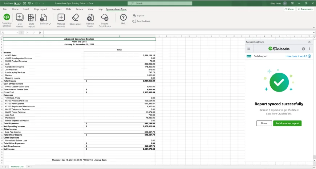Select the Total Income row label
Image resolution: width=316 pixels, height=169 pixels.
(x=10, y=81)
